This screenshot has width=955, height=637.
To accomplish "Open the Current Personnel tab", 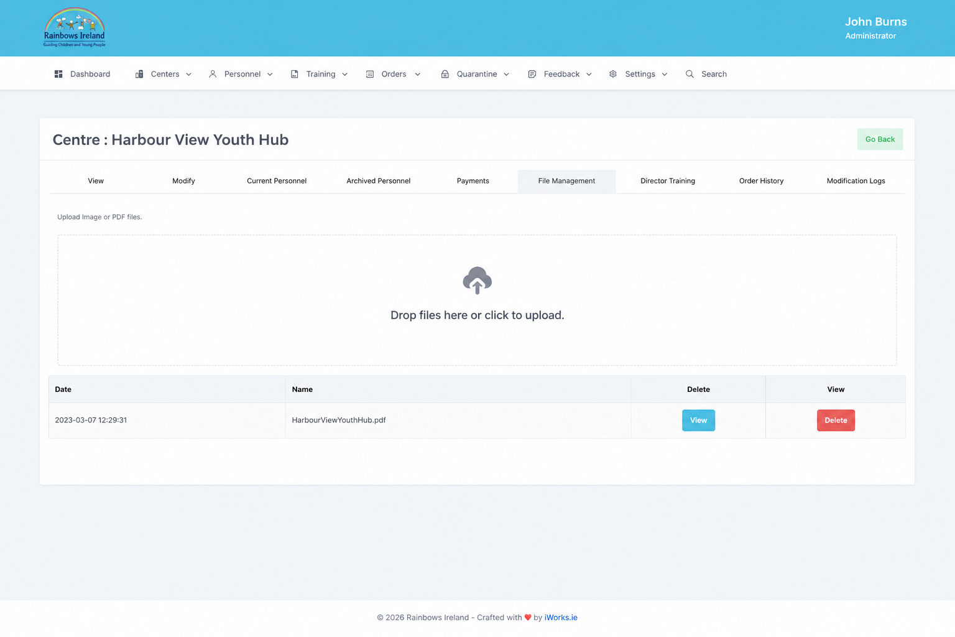I will pyautogui.click(x=277, y=181).
